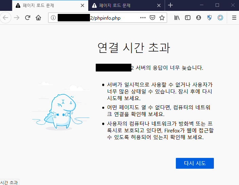Click the circular sync extension icon

point(220,18)
